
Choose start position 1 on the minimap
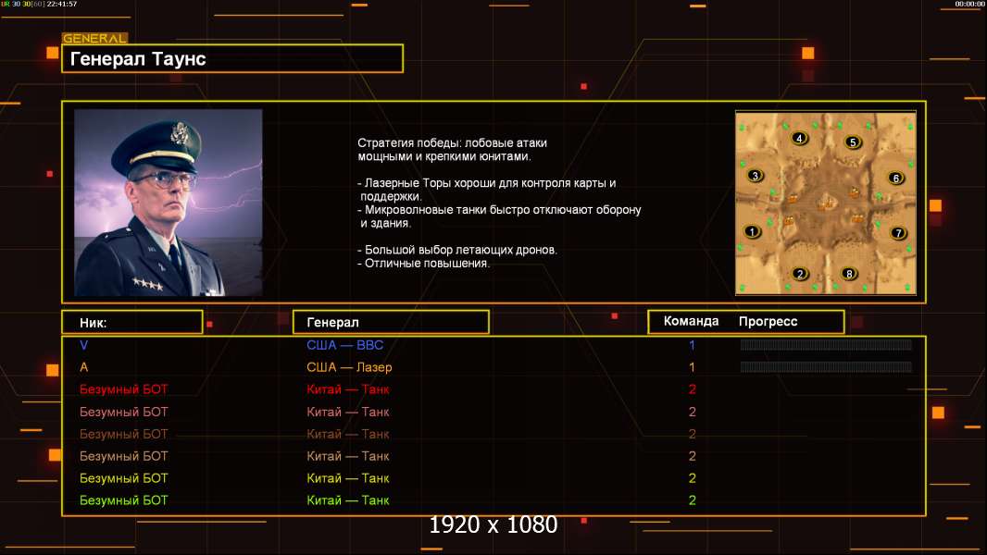tap(752, 231)
